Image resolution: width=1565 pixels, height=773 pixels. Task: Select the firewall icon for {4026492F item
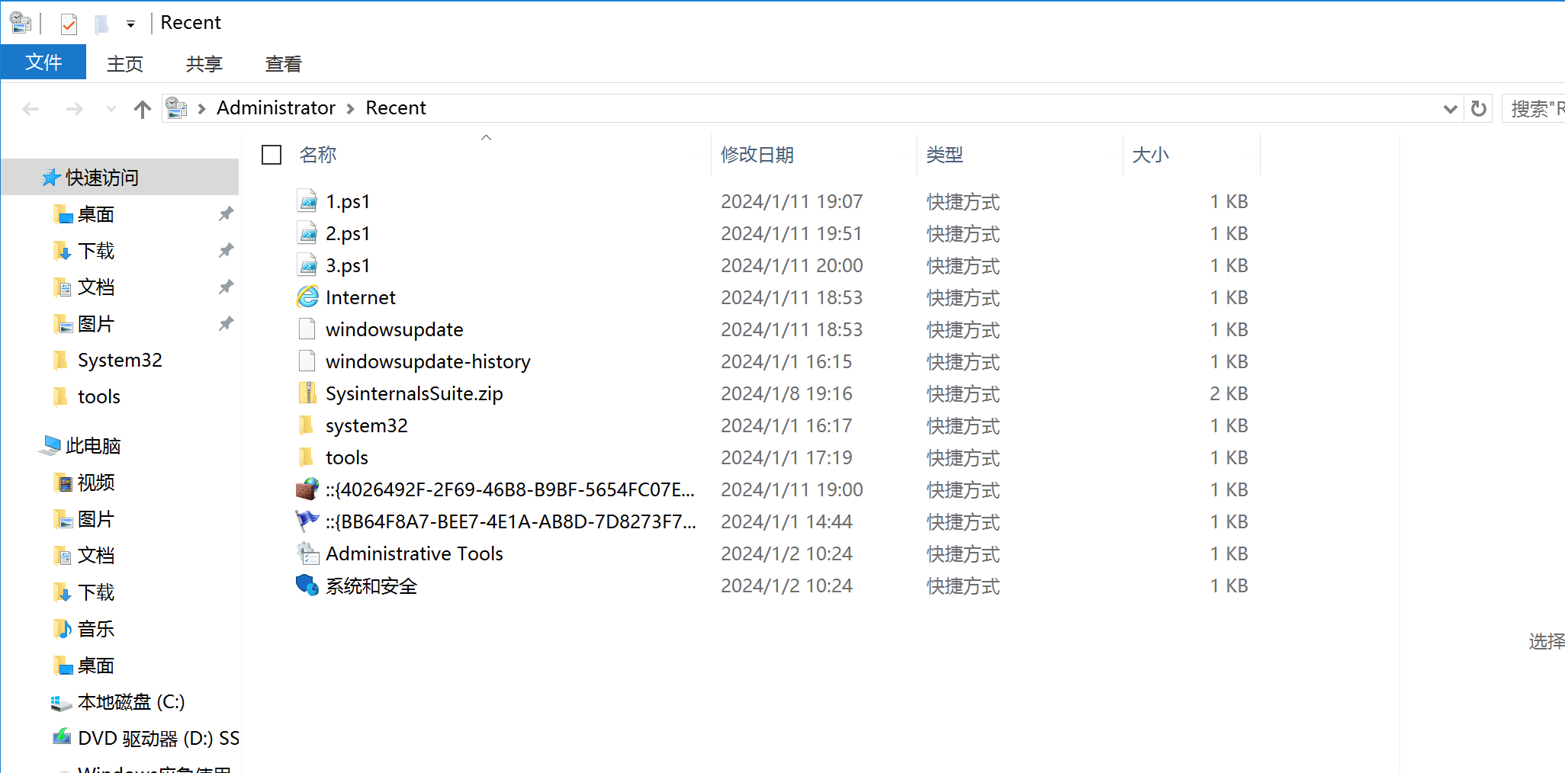[x=307, y=489]
